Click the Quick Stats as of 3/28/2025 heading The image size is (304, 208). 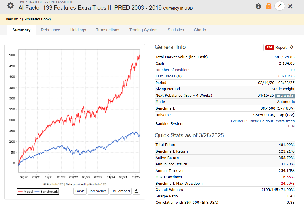tap(189, 135)
